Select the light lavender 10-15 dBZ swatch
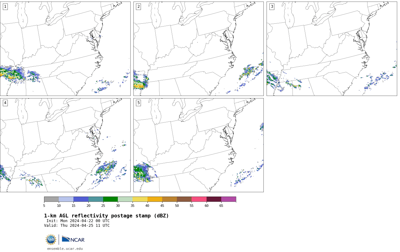400x252 pixels. [66, 199]
